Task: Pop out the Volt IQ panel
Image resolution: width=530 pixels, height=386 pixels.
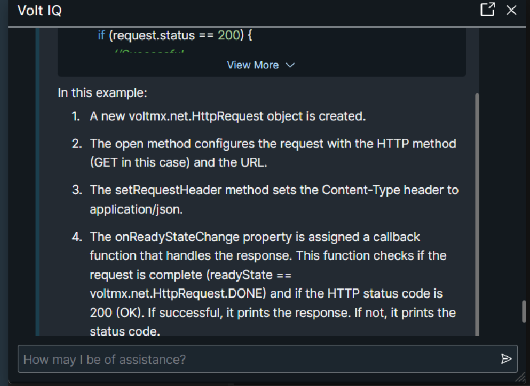Action: 487,10
